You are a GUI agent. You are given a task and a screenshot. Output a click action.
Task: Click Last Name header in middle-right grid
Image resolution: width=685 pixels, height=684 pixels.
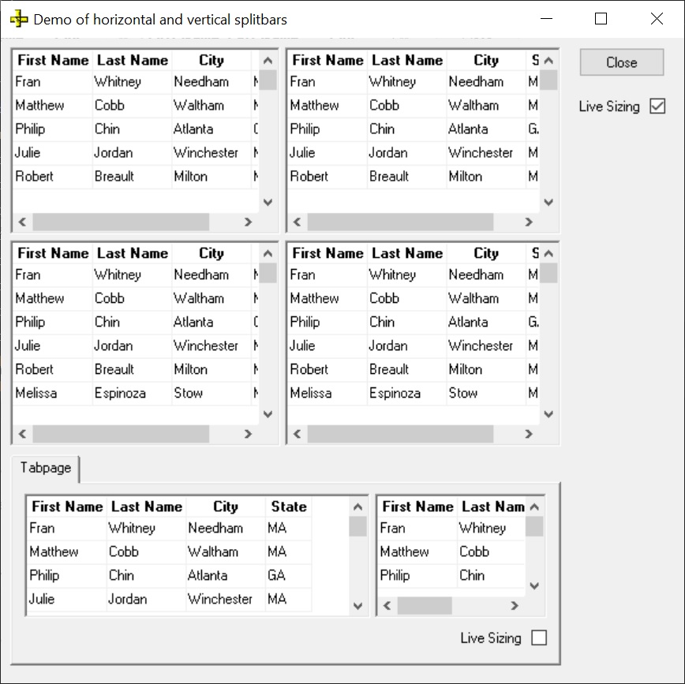click(407, 253)
